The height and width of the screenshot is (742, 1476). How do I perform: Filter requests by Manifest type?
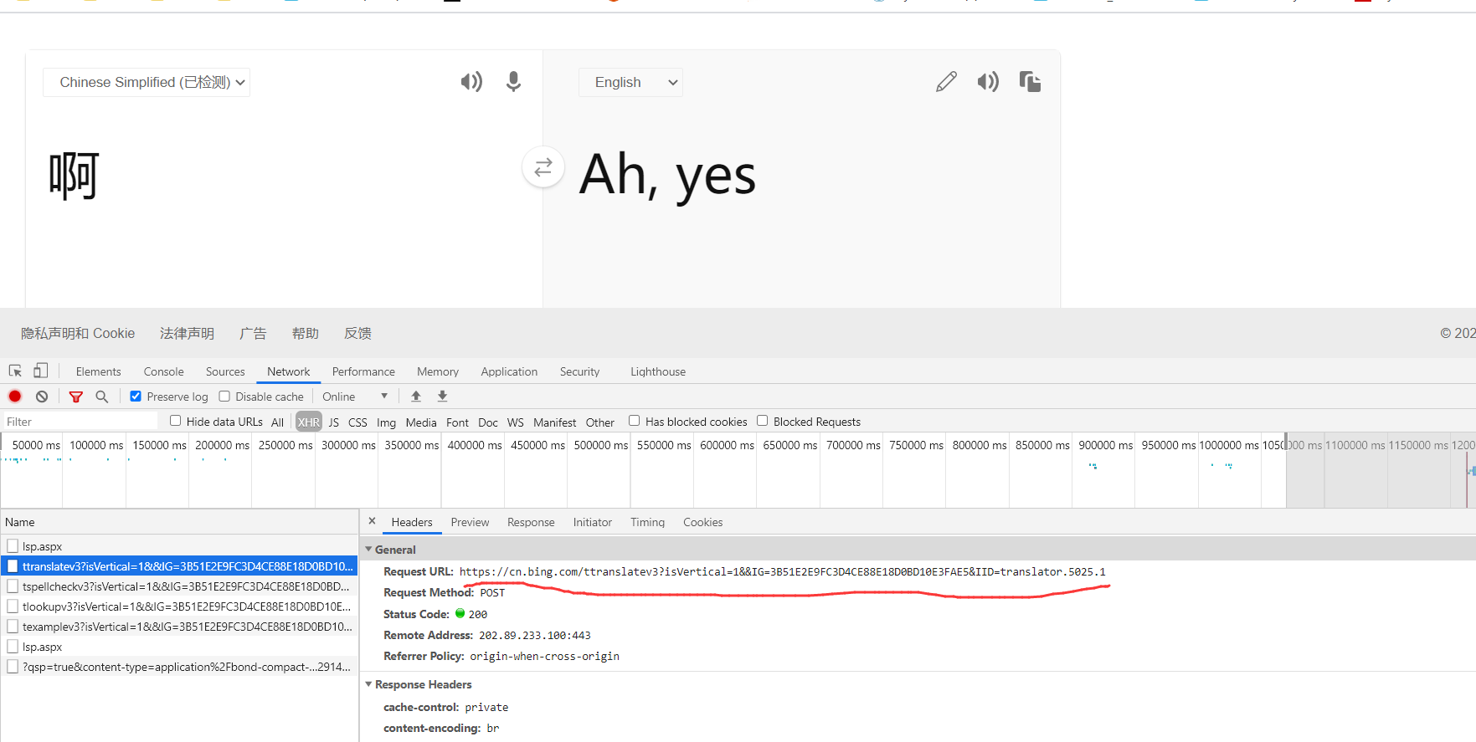554,422
